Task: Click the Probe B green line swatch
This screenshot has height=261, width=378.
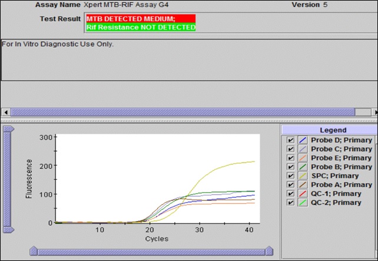Action: click(303, 167)
